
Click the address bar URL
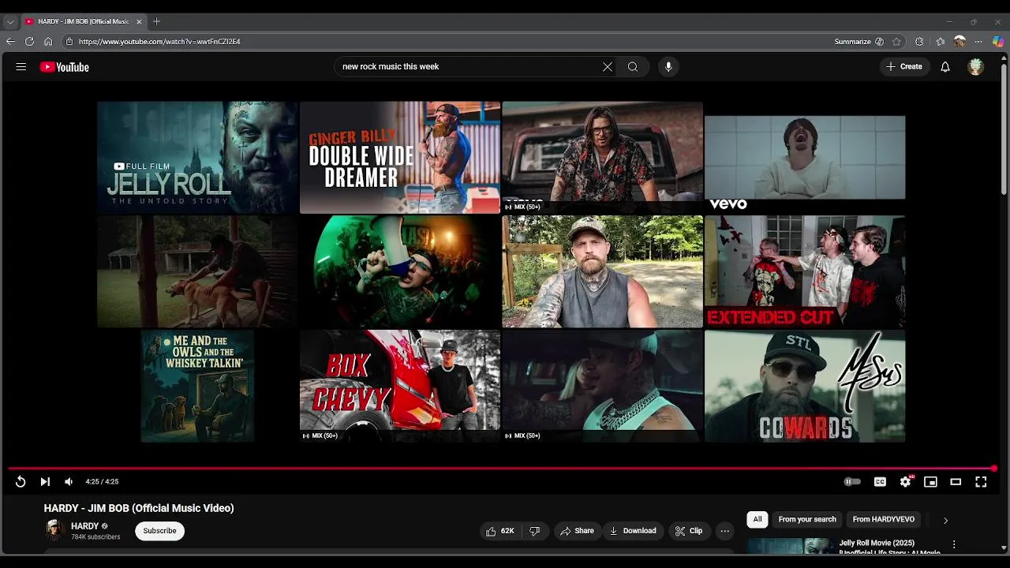(x=159, y=42)
